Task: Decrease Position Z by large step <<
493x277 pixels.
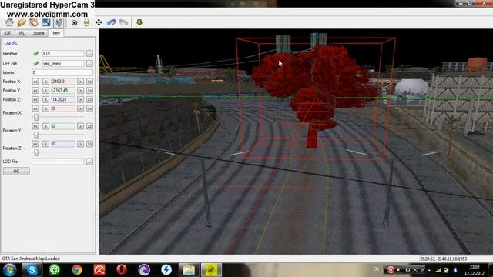Action: (x=35, y=100)
